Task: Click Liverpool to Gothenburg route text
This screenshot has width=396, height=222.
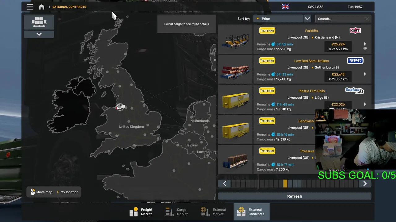Action: [x=313, y=68]
